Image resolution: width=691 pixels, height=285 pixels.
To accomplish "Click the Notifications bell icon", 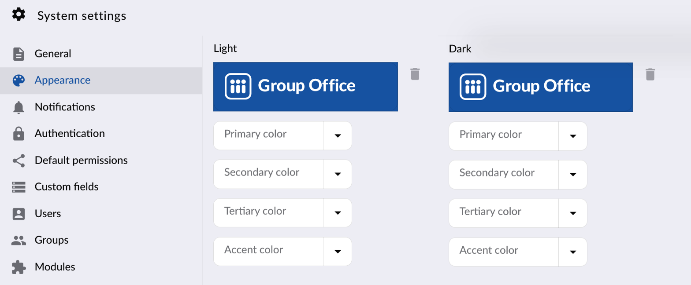I will (x=19, y=107).
